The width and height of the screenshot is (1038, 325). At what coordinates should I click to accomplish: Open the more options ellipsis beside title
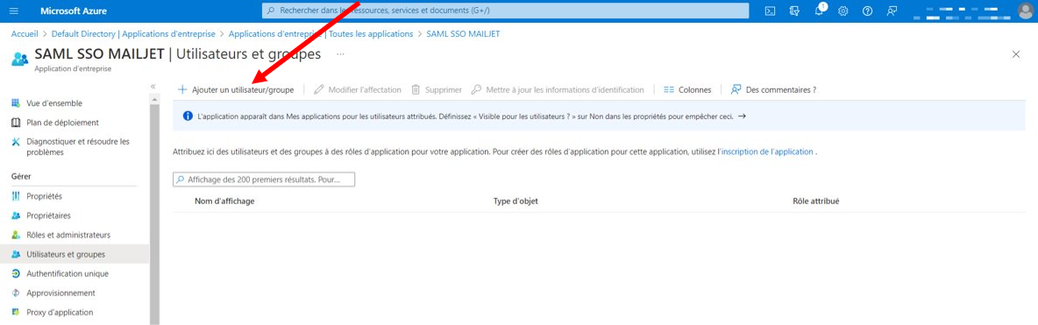click(341, 53)
